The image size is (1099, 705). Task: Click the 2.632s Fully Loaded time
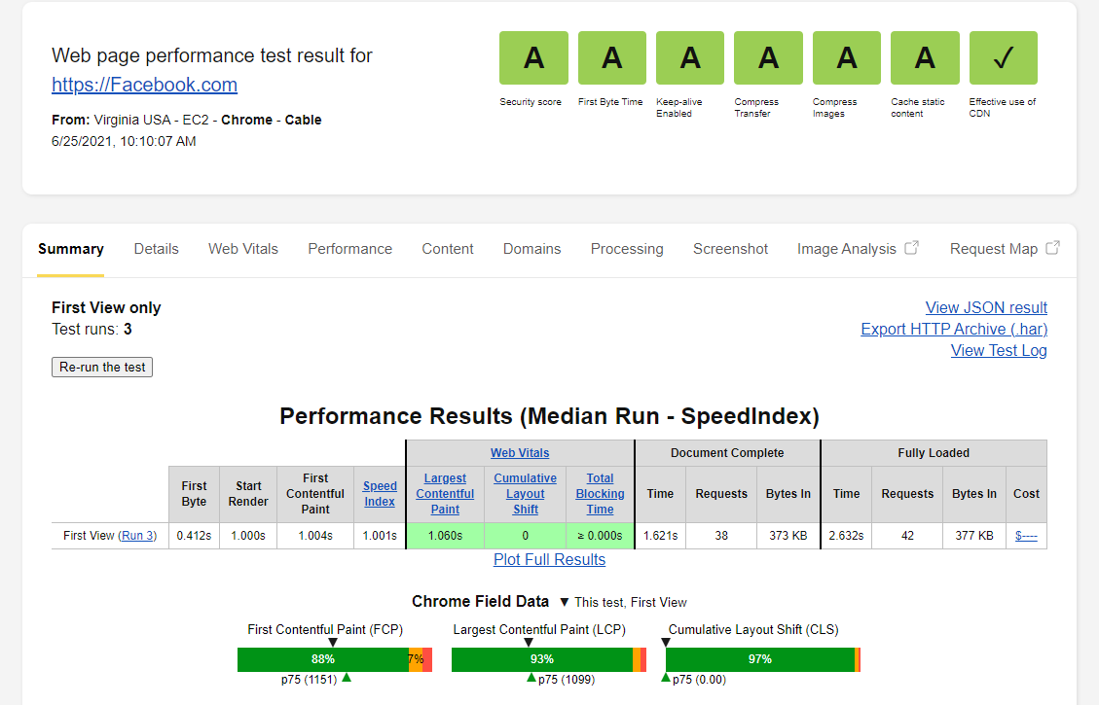pyautogui.click(x=846, y=536)
